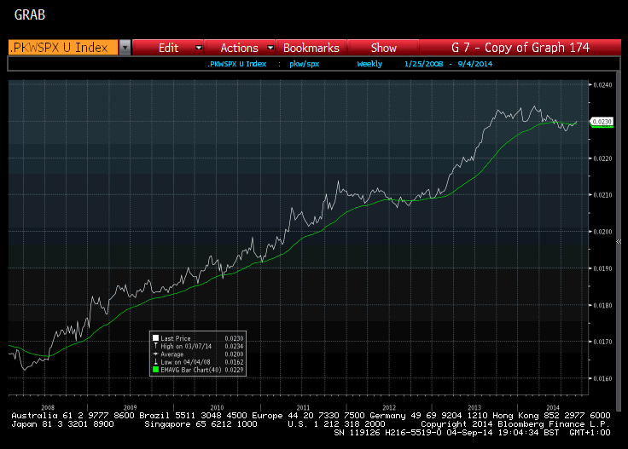The width and height of the screenshot is (628, 449).
Task: Click the Edit menu
Action: pyautogui.click(x=168, y=48)
